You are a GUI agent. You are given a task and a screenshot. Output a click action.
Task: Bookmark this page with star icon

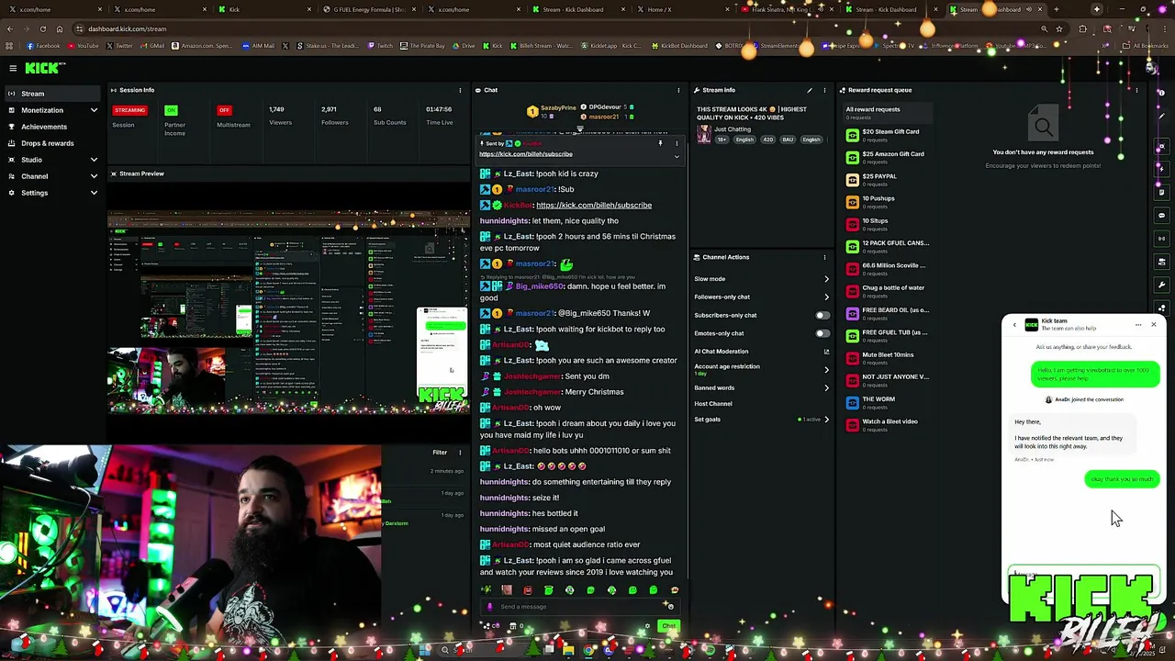(x=1059, y=28)
